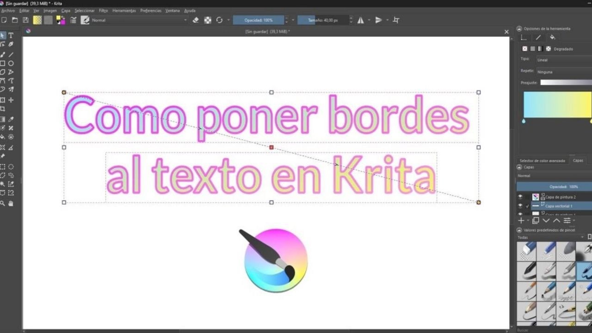The width and height of the screenshot is (592, 333).
Task: Select the Ellipse tool
Action: pos(11,63)
